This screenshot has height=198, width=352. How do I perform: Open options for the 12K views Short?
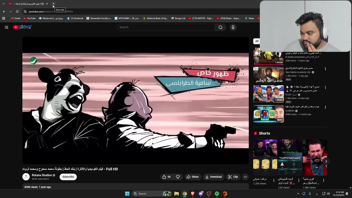click(x=299, y=180)
